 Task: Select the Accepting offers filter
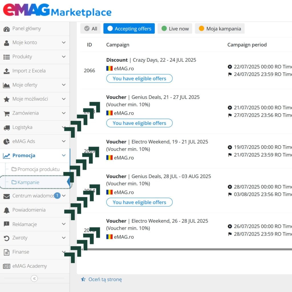point(129,29)
